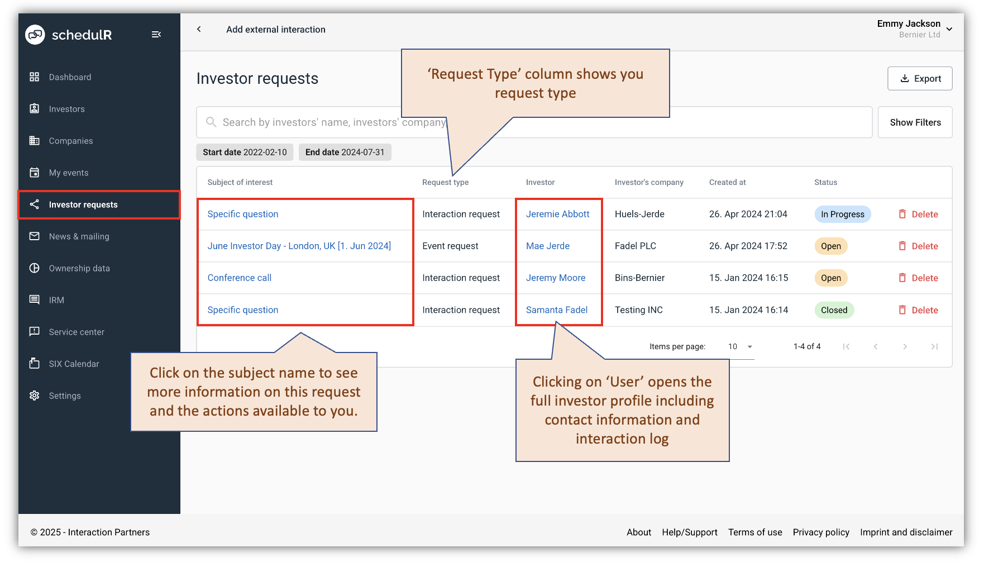Screen dimensions: 984x562
Task: Open the Settings gear icon
Action: (x=35, y=395)
